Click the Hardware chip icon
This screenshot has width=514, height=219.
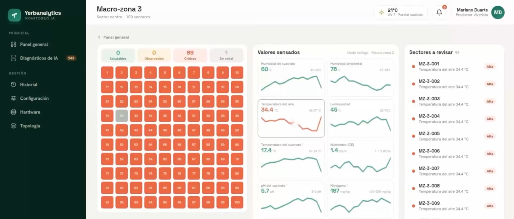pos(13,112)
